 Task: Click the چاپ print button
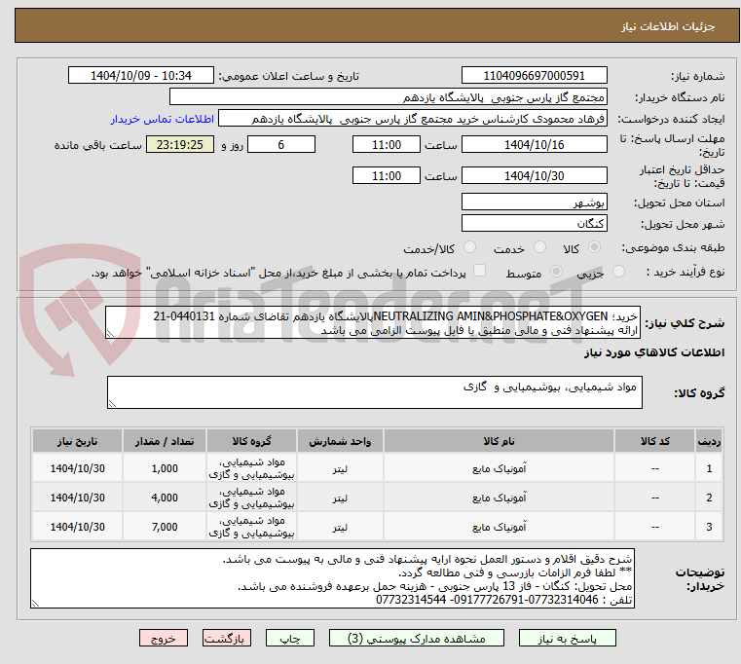click(290, 638)
